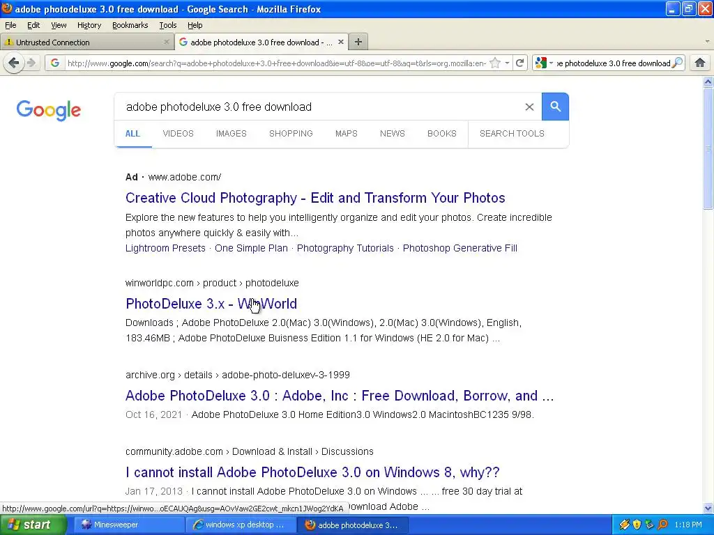Image resolution: width=714 pixels, height=535 pixels.
Task: Open a new tab with plus button
Action: (358, 42)
